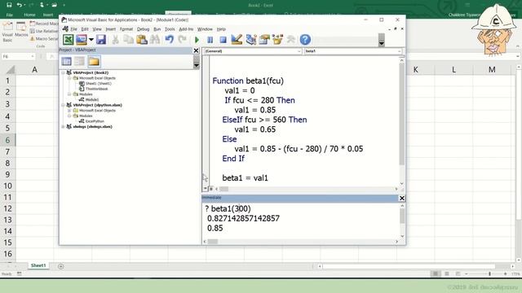522x293 pixels.
Task: Open the Tools menu in VBA editor
Action: (170, 29)
